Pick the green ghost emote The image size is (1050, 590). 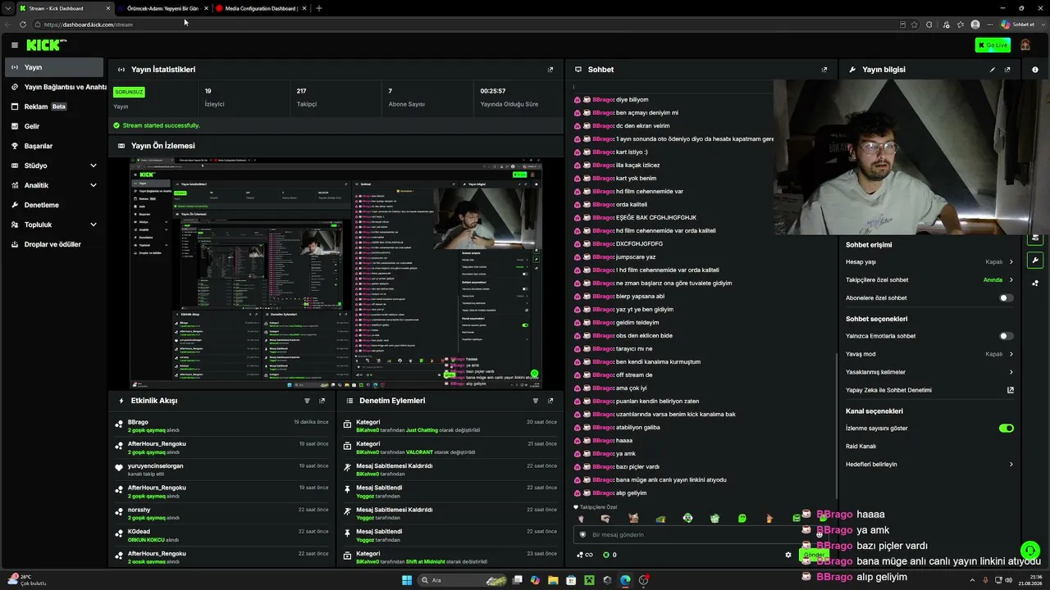[742, 518]
